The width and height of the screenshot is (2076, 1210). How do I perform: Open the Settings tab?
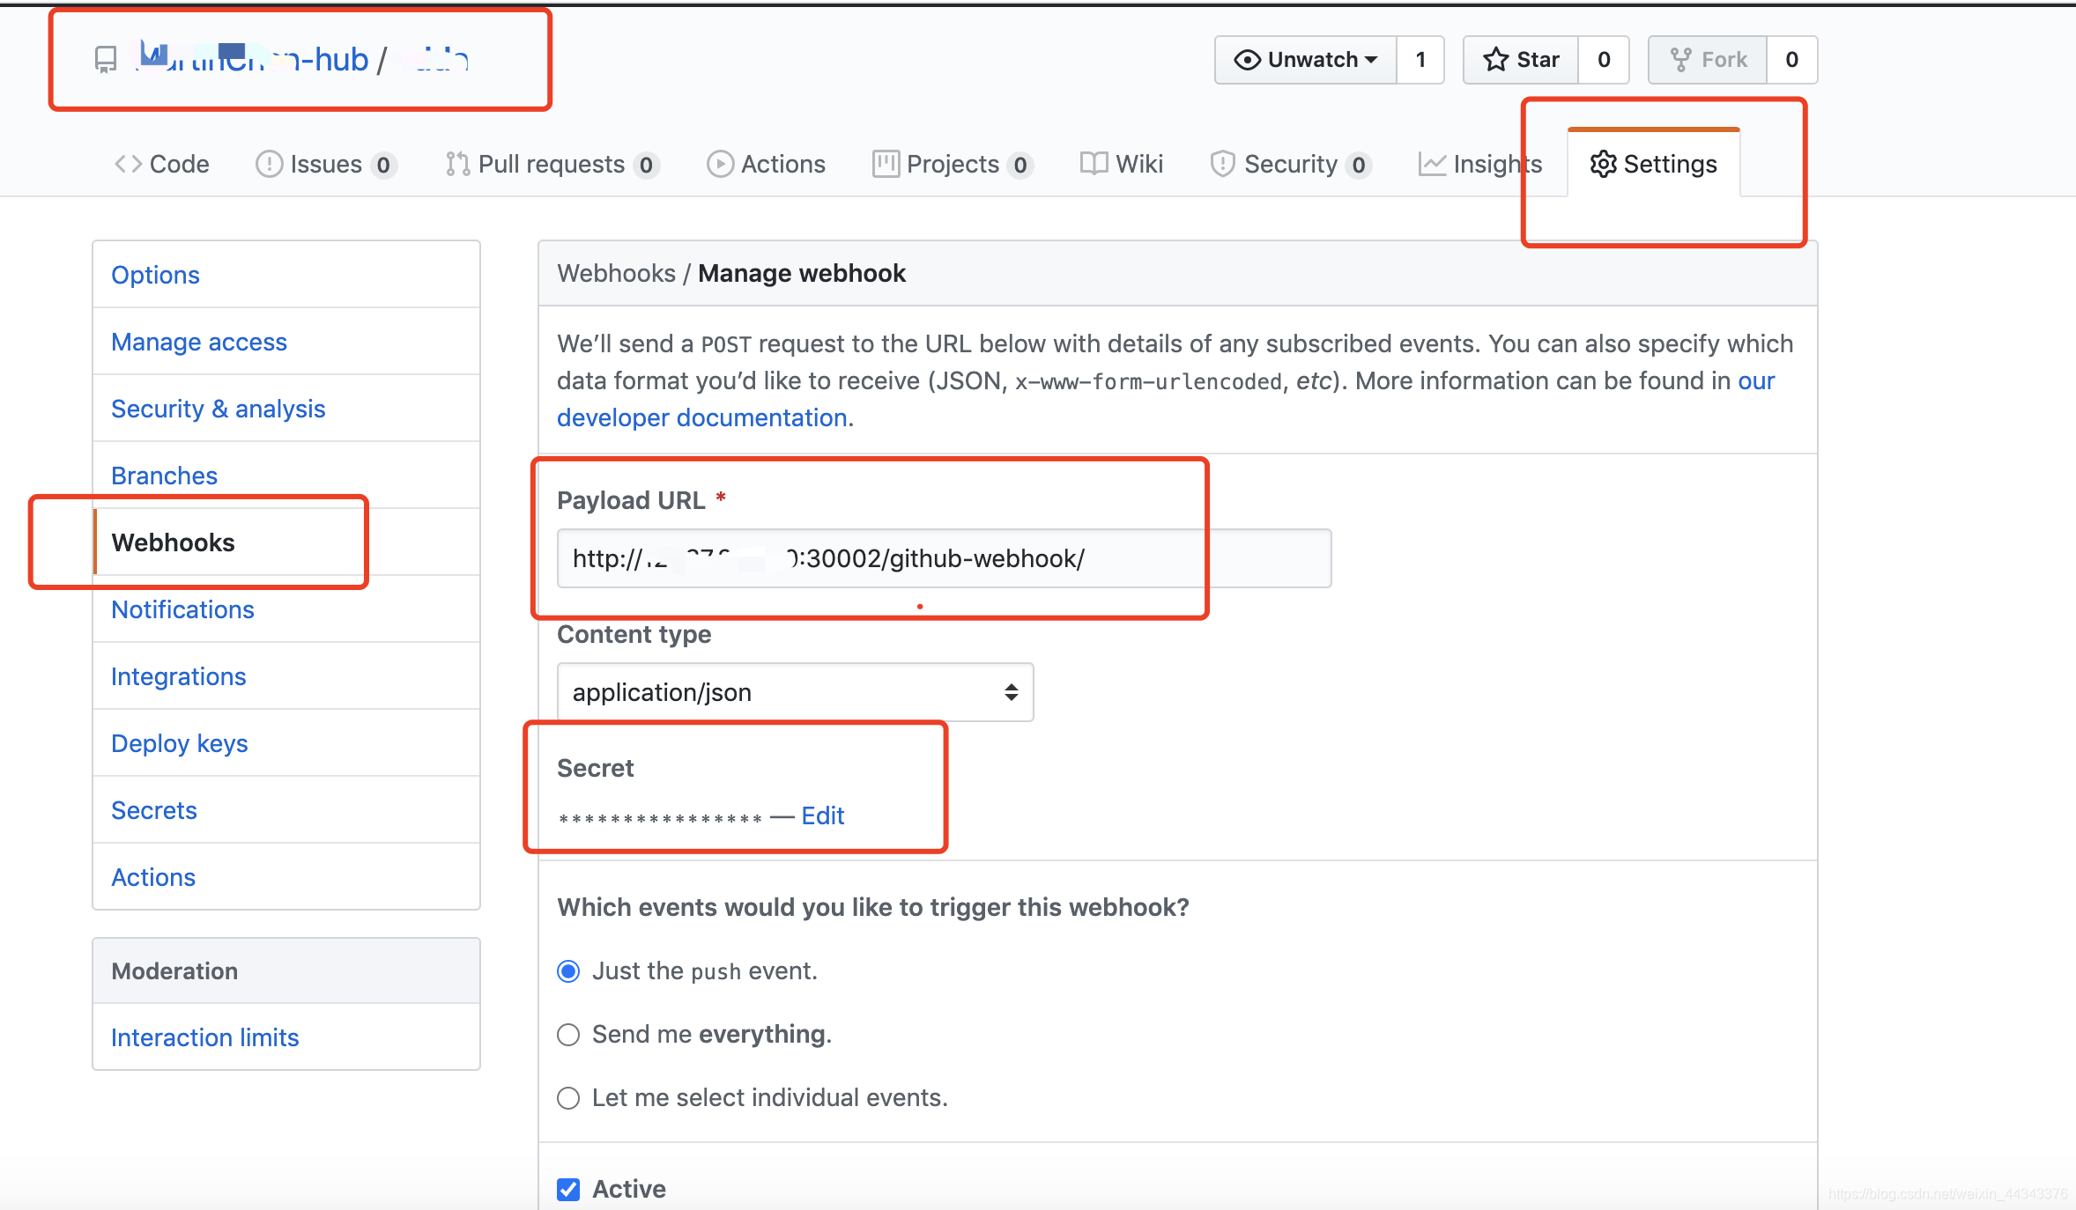(x=1654, y=164)
